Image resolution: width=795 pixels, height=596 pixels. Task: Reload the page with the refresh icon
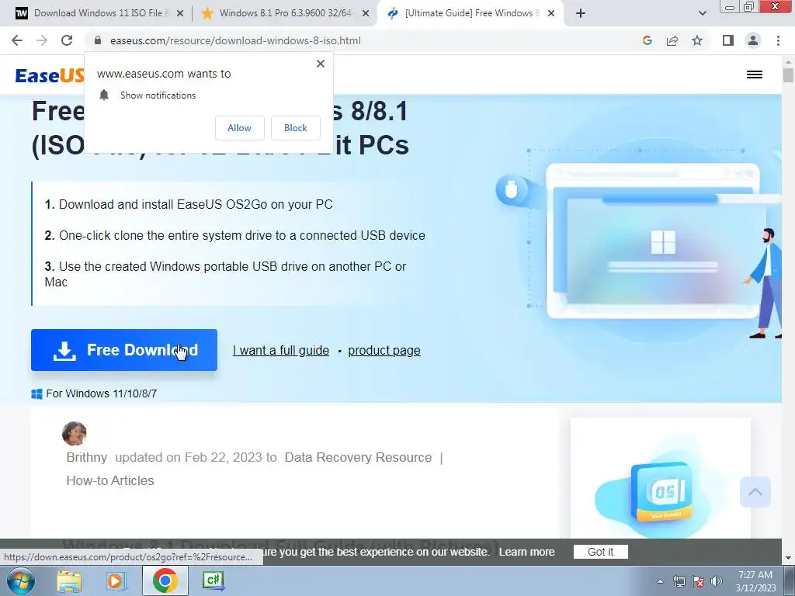pos(67,40)
